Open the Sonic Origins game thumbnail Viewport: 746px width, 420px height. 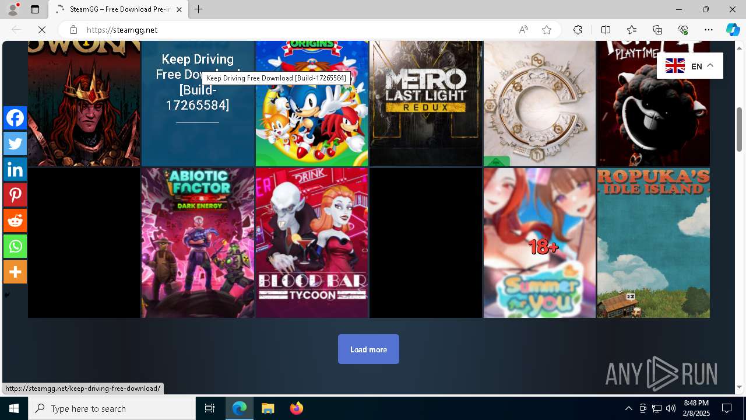(x=312, y=103)
